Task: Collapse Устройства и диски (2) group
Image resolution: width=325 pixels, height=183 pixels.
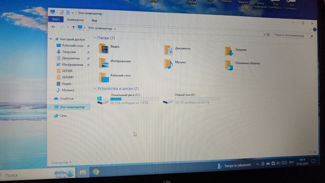Action: click(95, 88)
